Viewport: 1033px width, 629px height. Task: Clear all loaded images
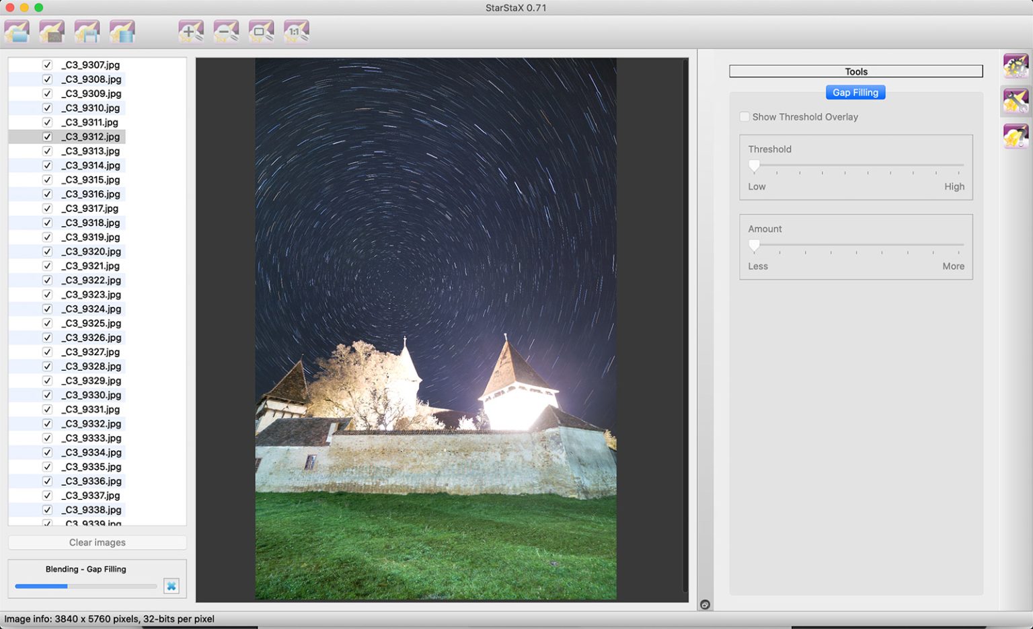point(97,542)
